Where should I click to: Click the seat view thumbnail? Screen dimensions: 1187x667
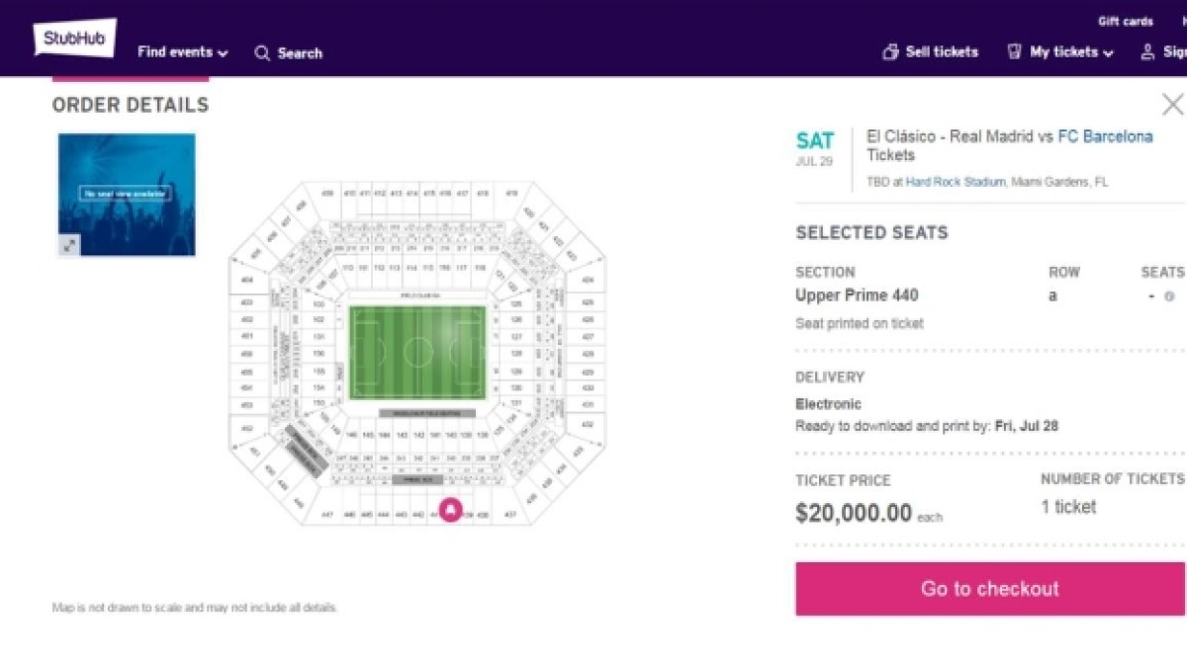[x=127, y=194]
